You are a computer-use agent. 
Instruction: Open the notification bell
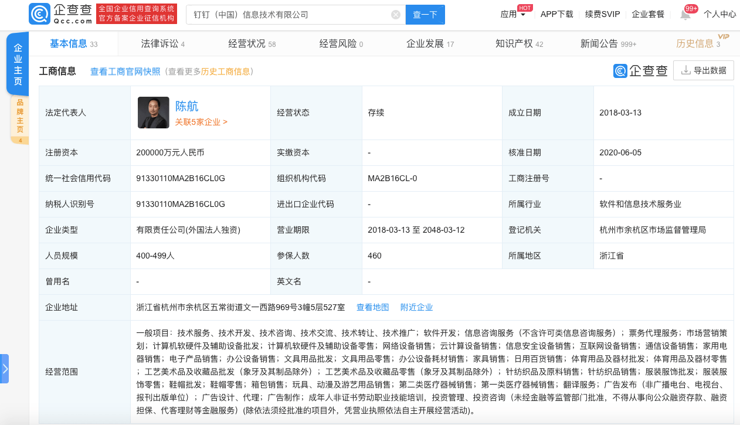[x=685, y=15]
